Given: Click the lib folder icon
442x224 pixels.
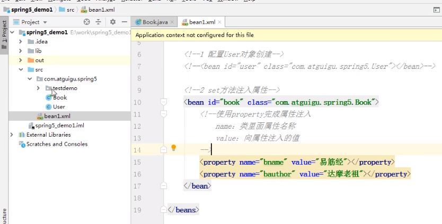Looking at the screenshot, I should pyautogui.click(x=31, y=51).
